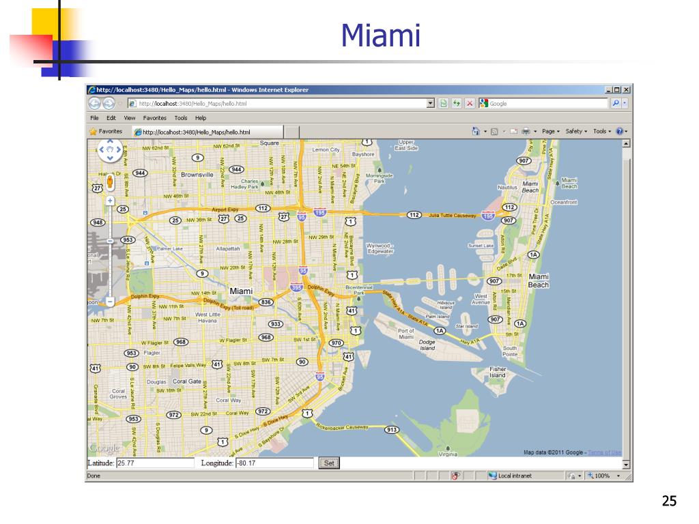This screenshot has height=524, width=699.
Task: Zoom in with the plus button
Action: pyautogui.click(x=110, y=201)
